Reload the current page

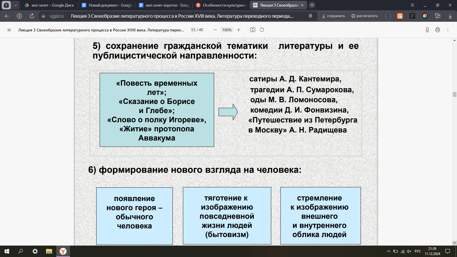coord(32,16)
